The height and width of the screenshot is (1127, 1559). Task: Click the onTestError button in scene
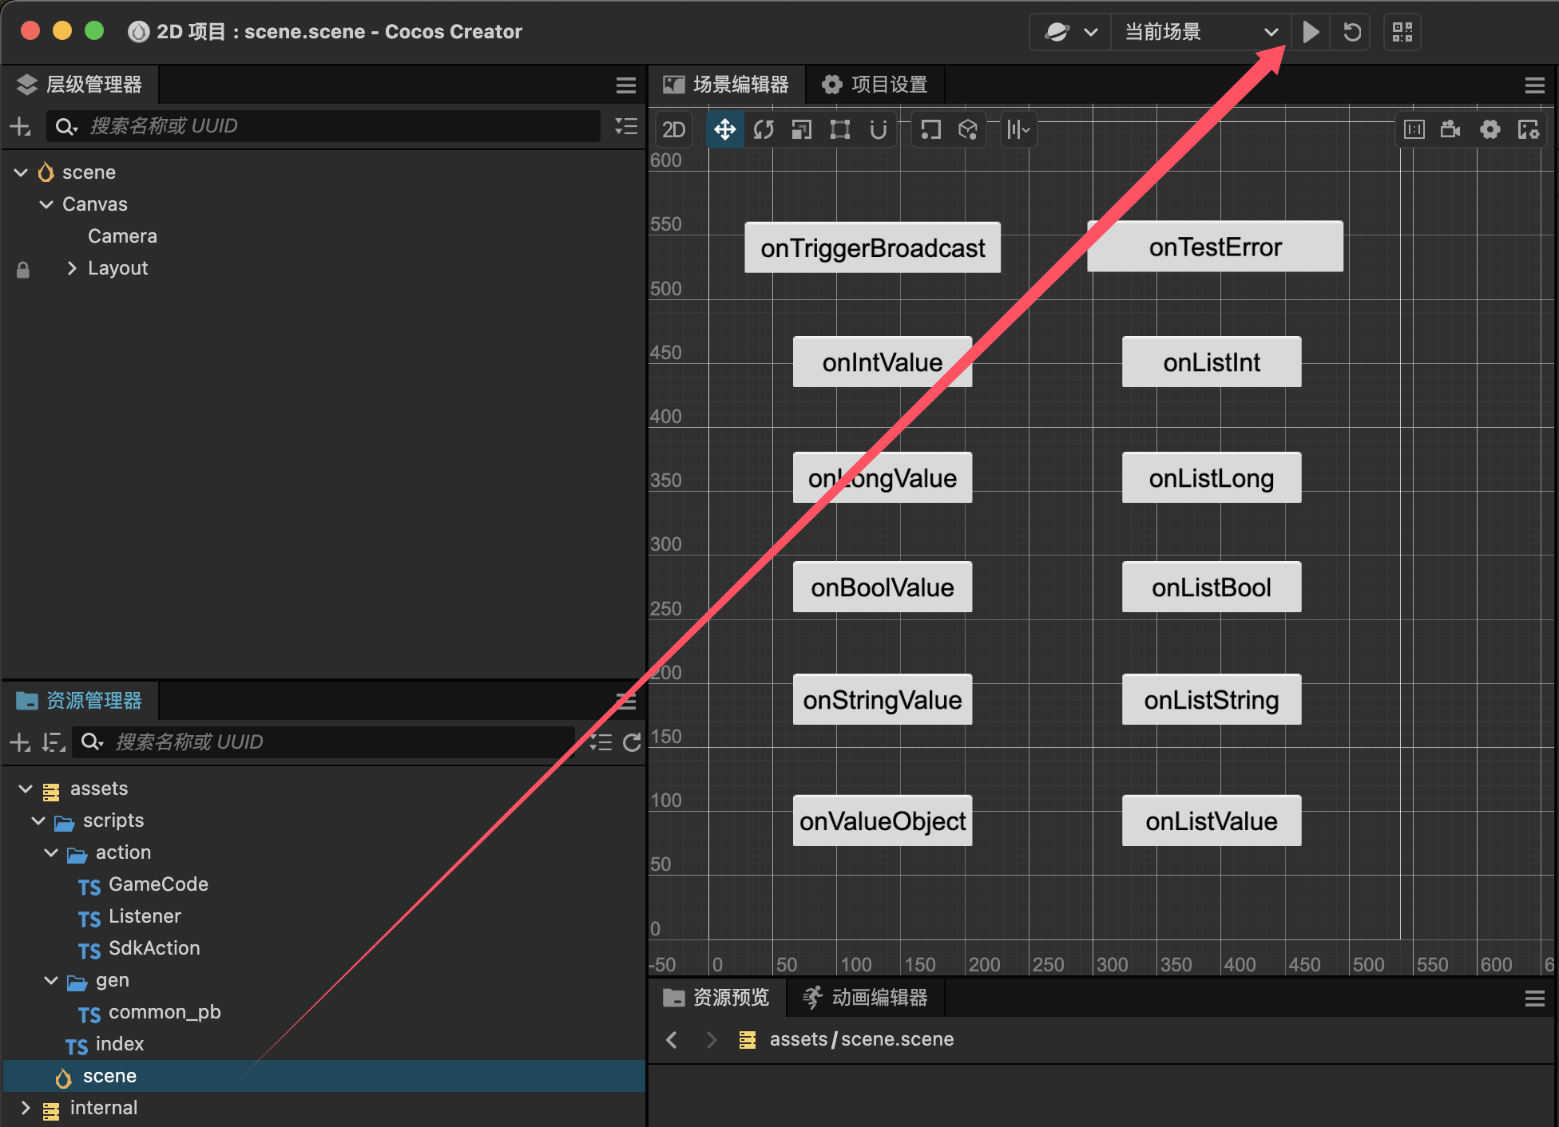tap(1214, 247)
